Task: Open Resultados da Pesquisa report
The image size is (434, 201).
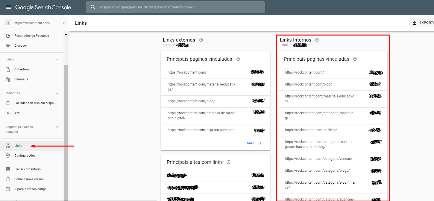Action: tap(32, 35)
